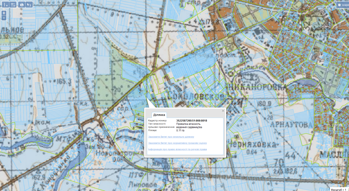Image resolution: width=349 pixels, height=191 pixels.
Task: Click the Приватна власність ownership value
Action: point(188,124)
